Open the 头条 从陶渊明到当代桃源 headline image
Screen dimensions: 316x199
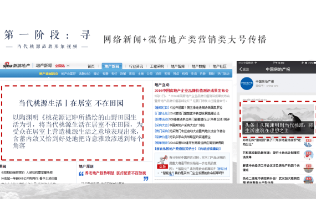(x=278, y=119)
